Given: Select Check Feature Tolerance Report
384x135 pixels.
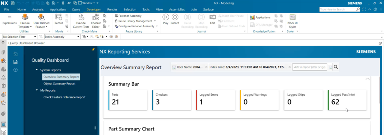Looking at the screenshot, I should (64, 97).
